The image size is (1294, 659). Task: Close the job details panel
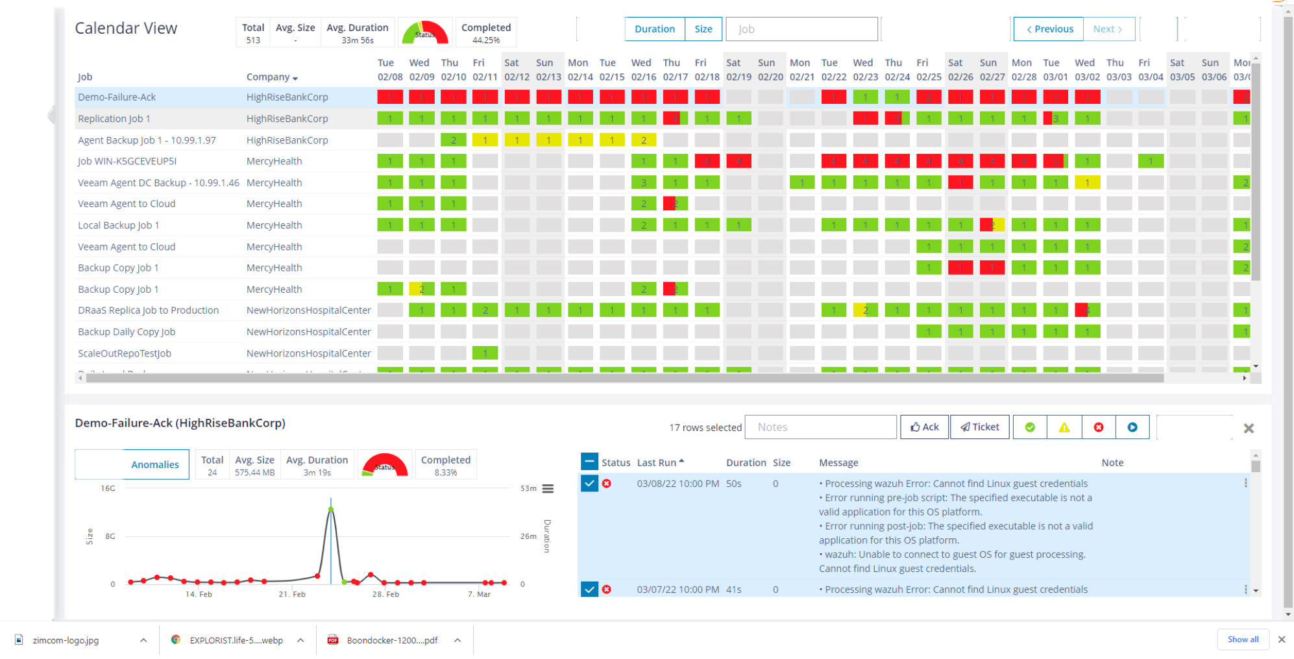[x=1249, y=429]
